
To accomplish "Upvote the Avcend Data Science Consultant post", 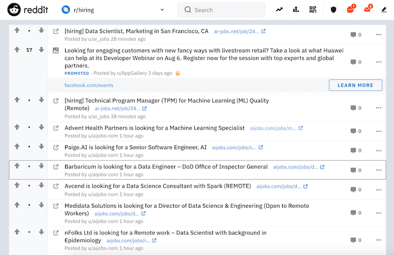I will tap(17, 186).
